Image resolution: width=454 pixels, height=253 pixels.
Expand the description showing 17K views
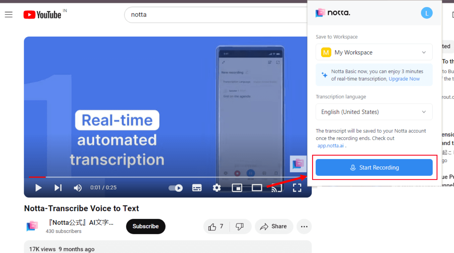(168, 247)
